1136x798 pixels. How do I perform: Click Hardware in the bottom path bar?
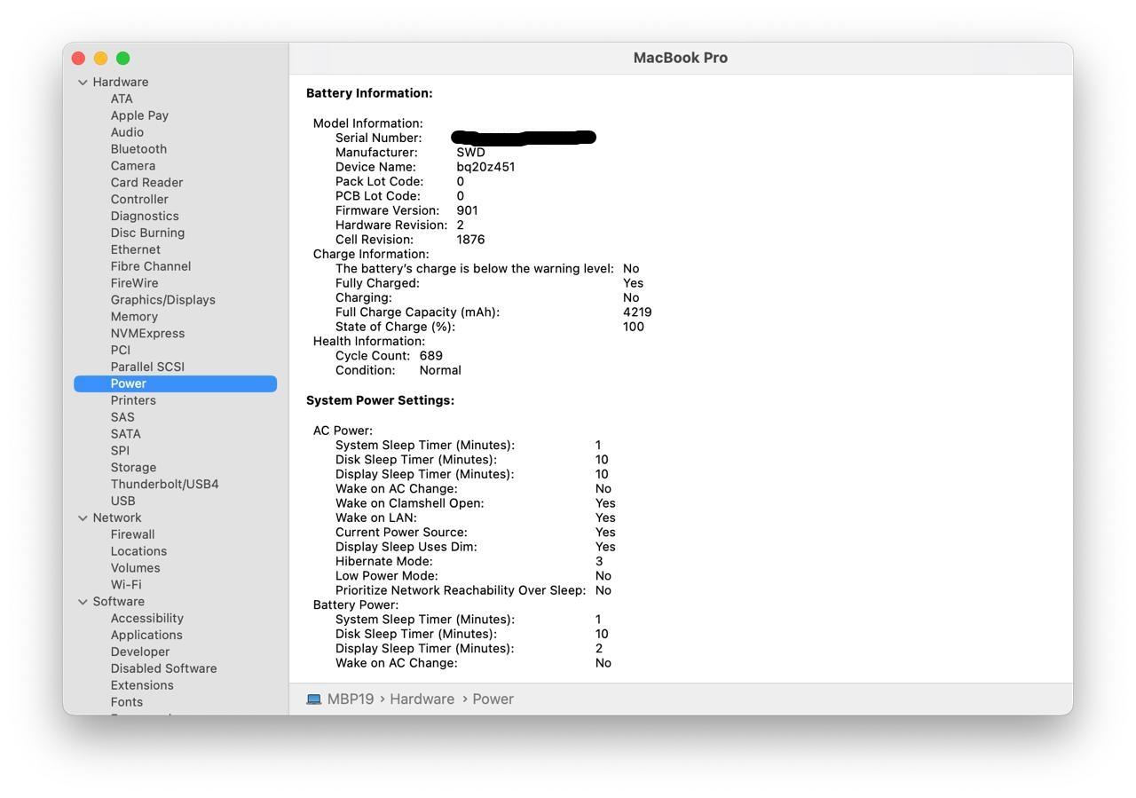422,699
